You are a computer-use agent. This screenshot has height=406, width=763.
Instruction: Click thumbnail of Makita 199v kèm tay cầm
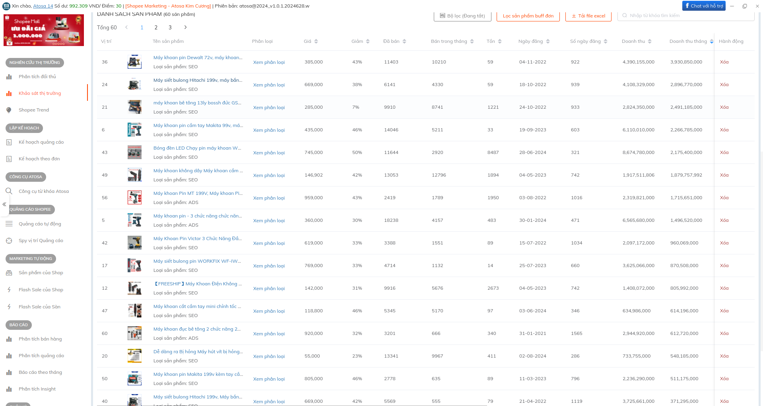pyautogui.click(x=134, y=379)
